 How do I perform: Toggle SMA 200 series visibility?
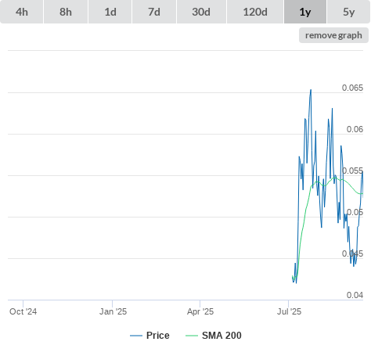tap(222, 336)
